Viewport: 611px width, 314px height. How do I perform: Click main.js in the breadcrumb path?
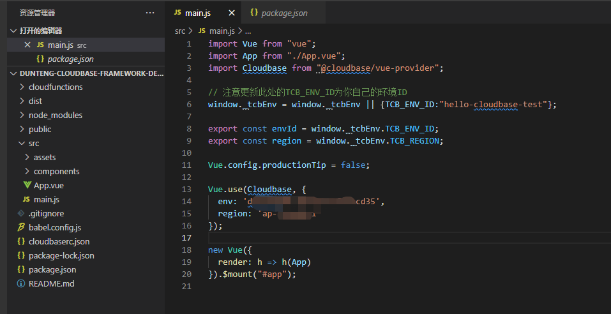click(222, 31)
